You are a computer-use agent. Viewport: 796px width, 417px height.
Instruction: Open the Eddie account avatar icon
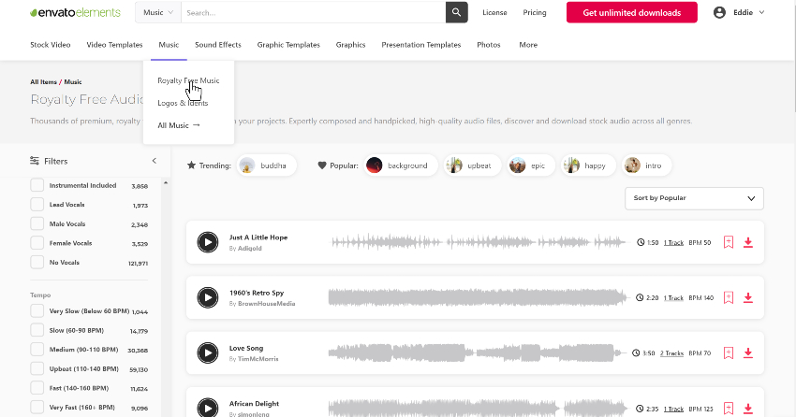[x=719, y=12]
